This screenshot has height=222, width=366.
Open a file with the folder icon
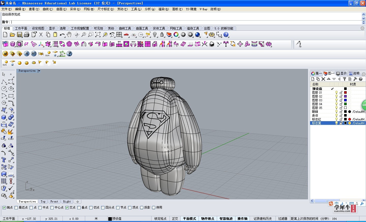tap(12, 35)
